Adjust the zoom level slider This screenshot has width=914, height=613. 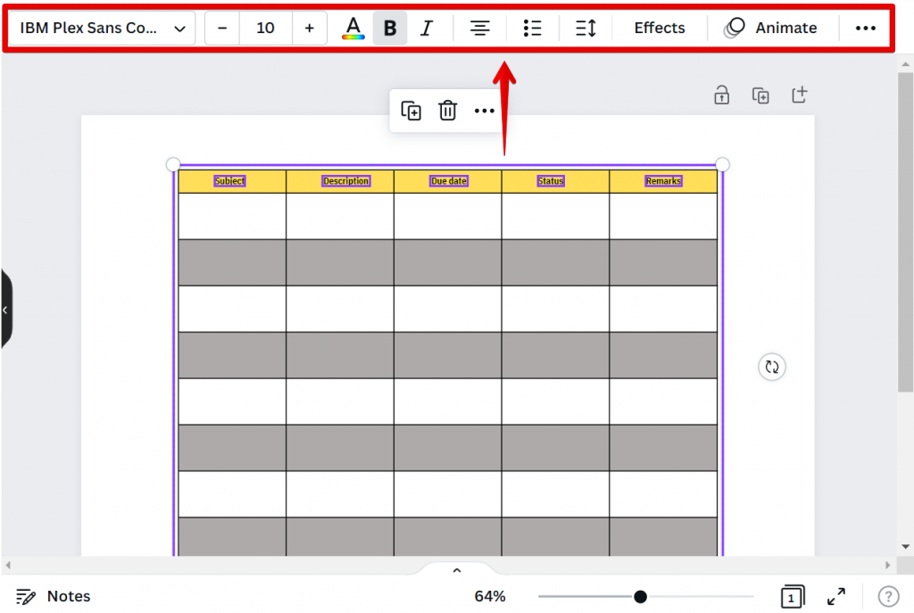click(641, 596)
